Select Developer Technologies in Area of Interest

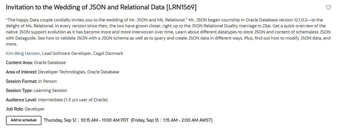point(61,72)
